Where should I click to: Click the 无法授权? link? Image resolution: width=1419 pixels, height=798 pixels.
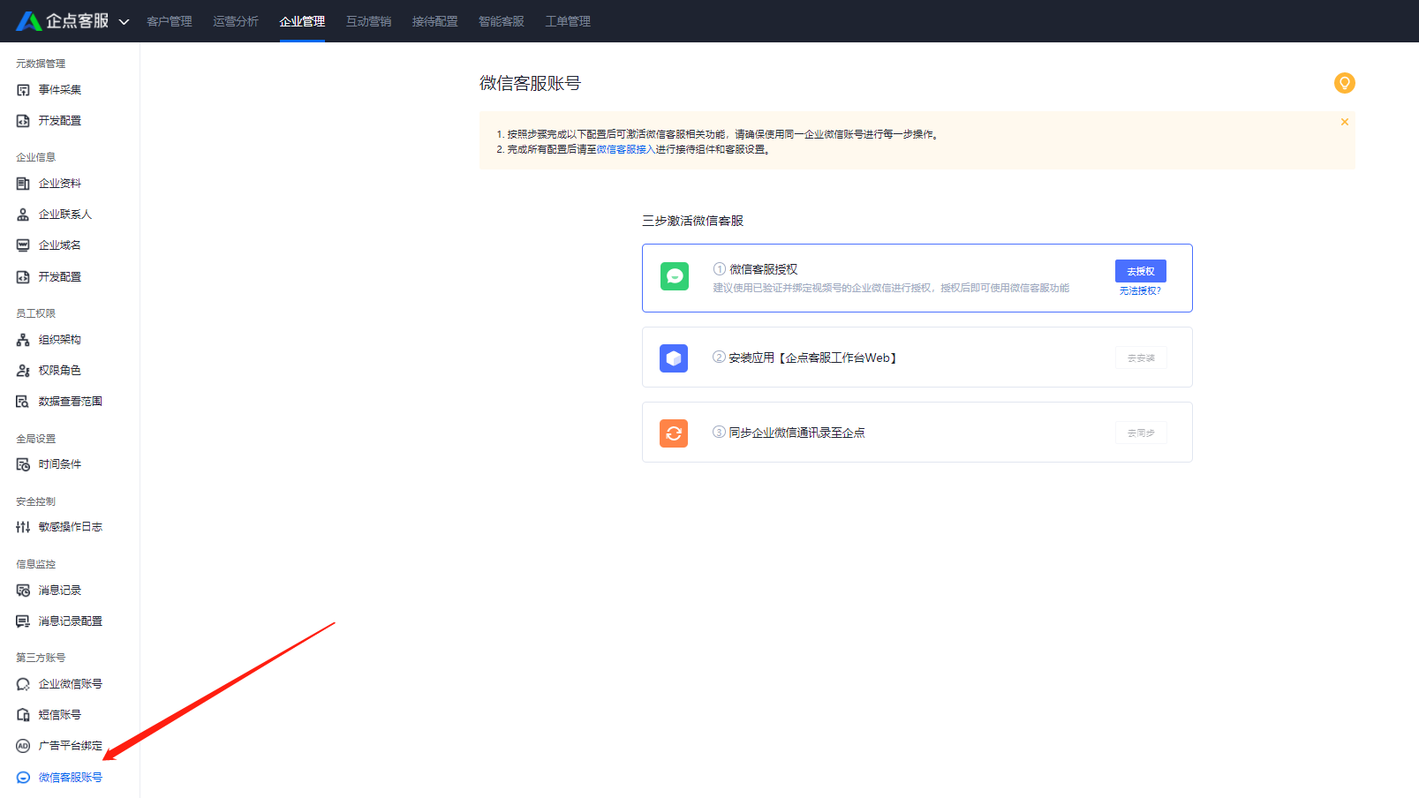1140,290
